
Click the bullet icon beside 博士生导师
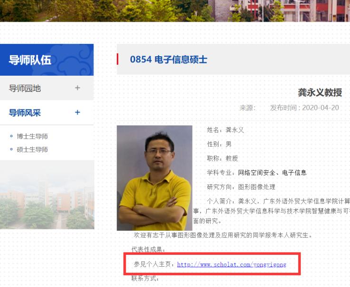[11, 136]
